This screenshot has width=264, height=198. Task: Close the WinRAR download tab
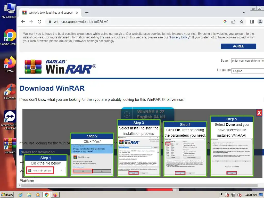(77, 13)
